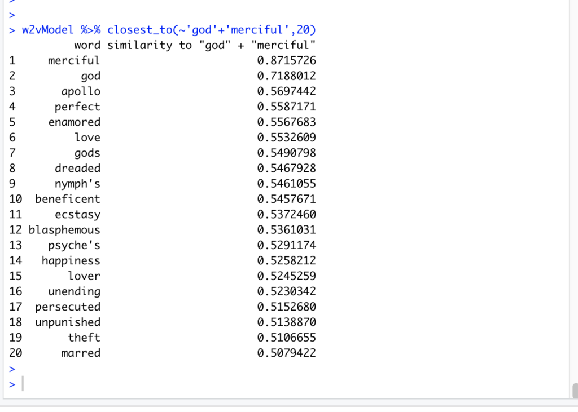Click the similarity value 0.5079422

286,353
